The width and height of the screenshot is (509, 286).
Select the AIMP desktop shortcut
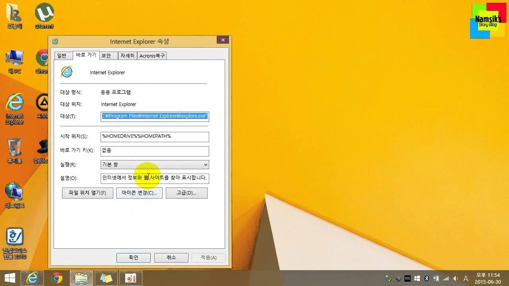tap(42, 106)
